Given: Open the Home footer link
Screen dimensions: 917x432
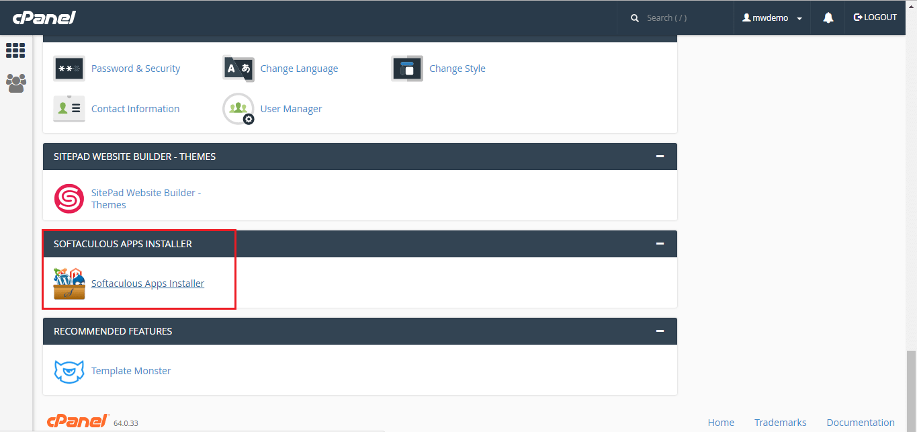Looking at the screenshot, I should pos(721,423).
